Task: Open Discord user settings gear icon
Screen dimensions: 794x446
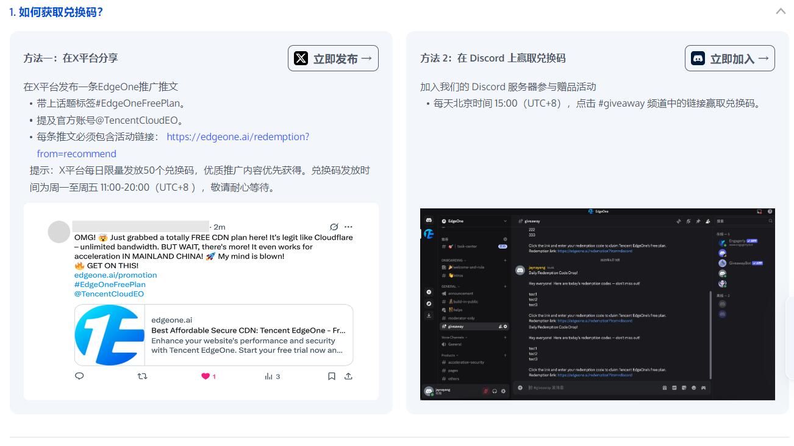Action: tap(503, 391)
